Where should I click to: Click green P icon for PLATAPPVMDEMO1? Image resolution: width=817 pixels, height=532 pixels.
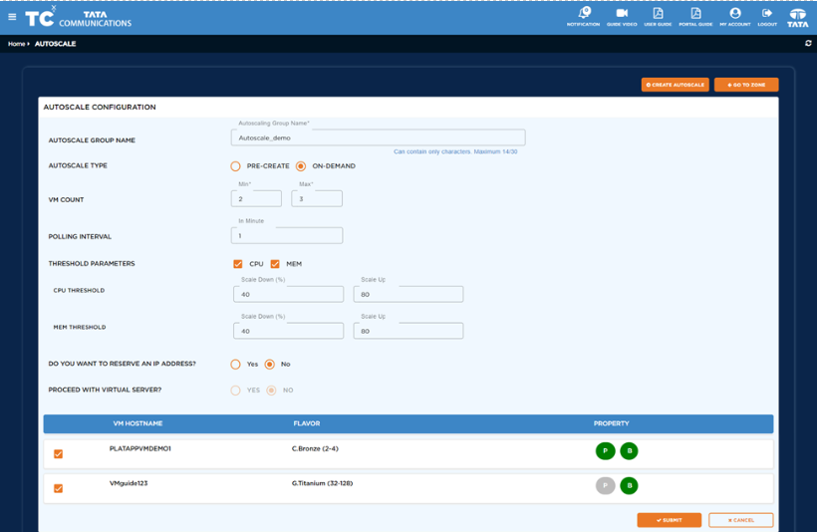pos(605,450)
